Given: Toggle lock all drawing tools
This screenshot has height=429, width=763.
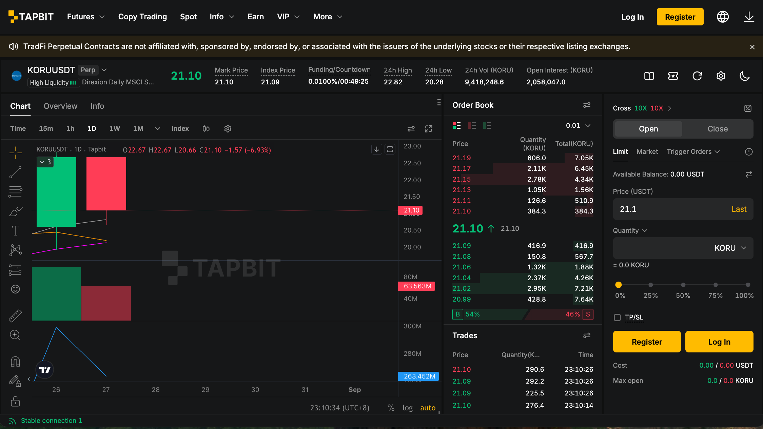Looking at the screenshot, I should coord(16,401).
